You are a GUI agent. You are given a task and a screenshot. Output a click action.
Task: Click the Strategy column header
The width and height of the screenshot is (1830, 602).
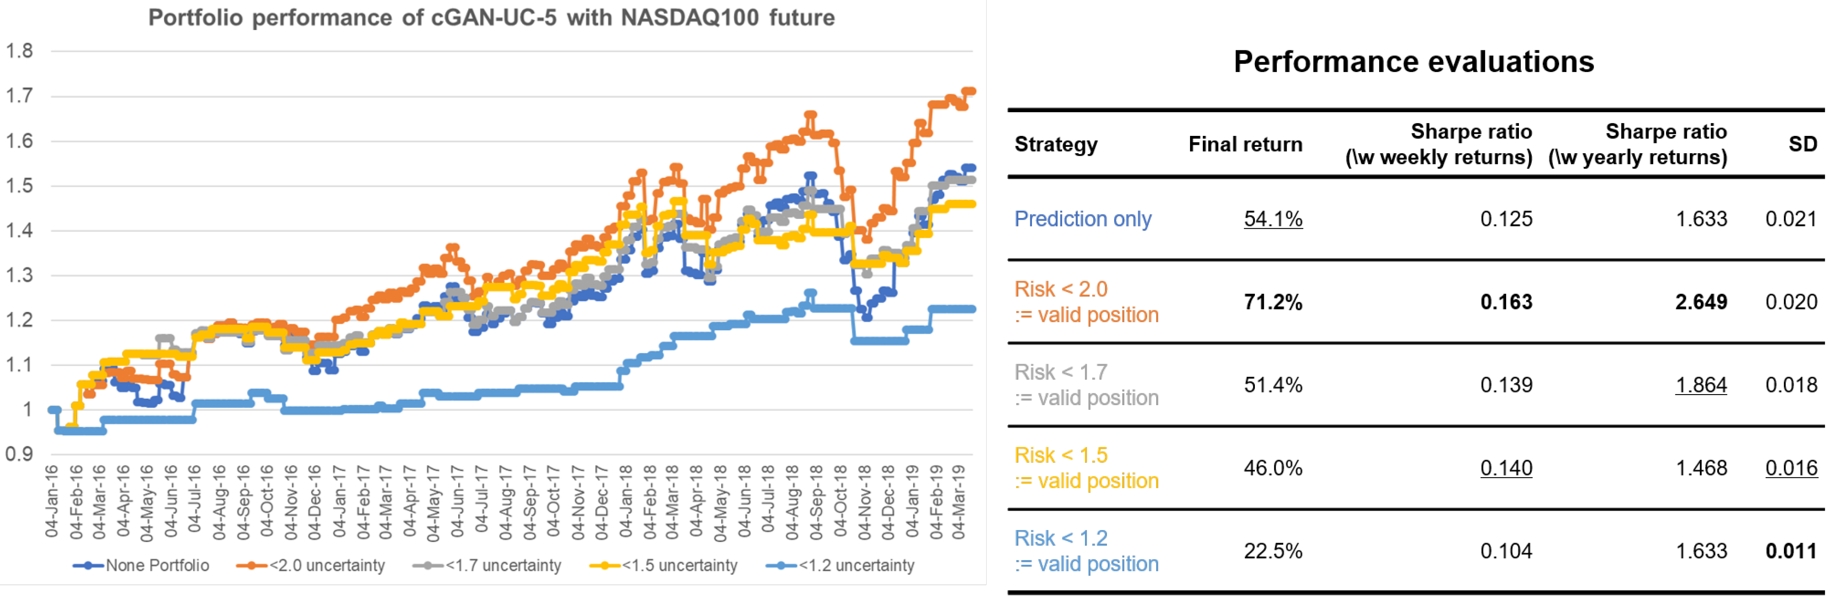(x=1056, y=144)
